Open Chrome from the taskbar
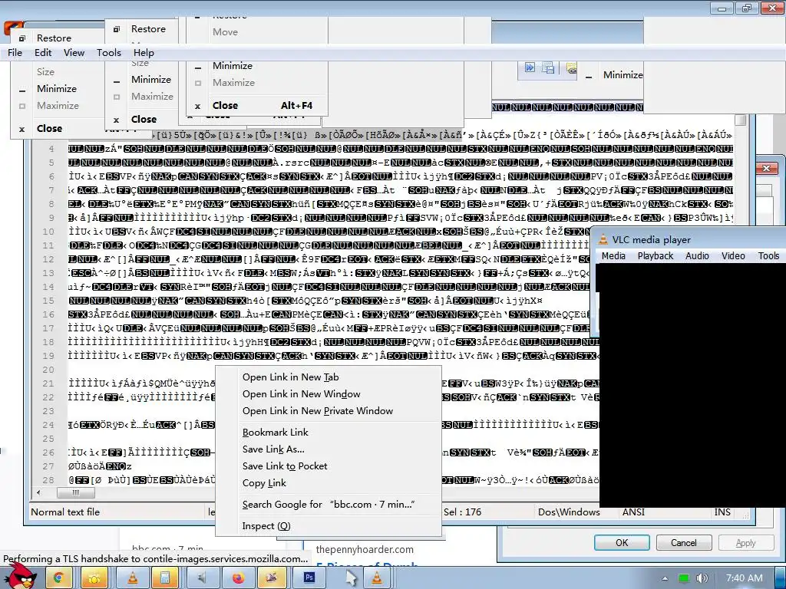Image resolution: width=786 pixels, height=589 pixels. [x=59, y=578]
